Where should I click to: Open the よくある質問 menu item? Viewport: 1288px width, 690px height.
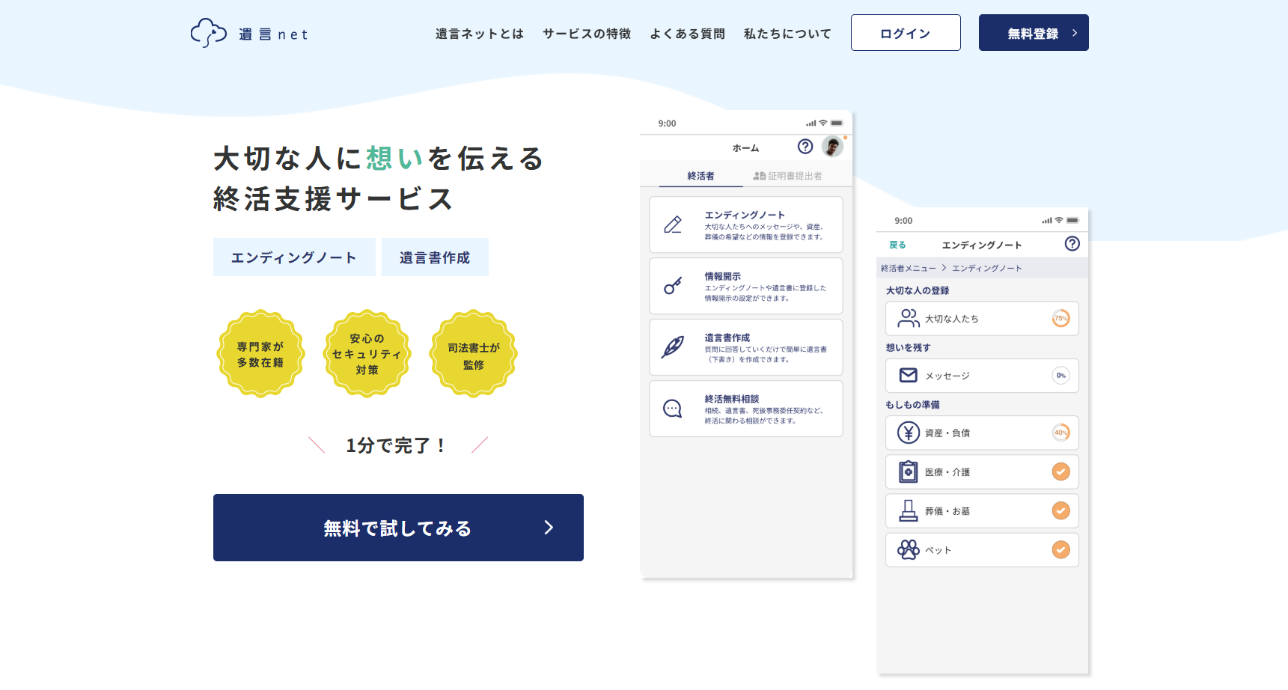687,34
